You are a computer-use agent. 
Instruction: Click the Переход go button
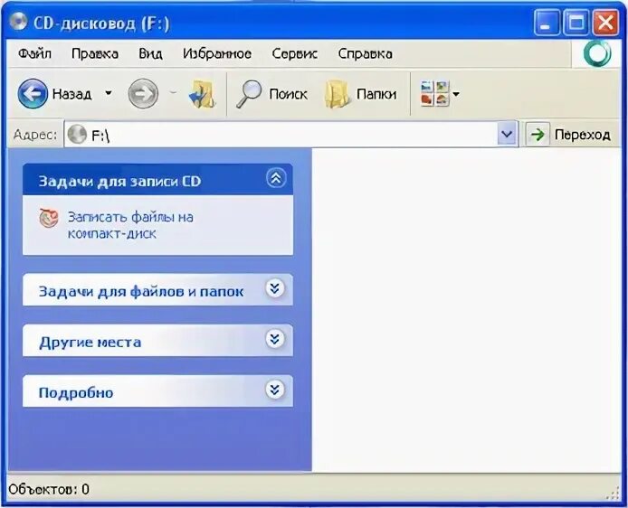click(569, 135)
